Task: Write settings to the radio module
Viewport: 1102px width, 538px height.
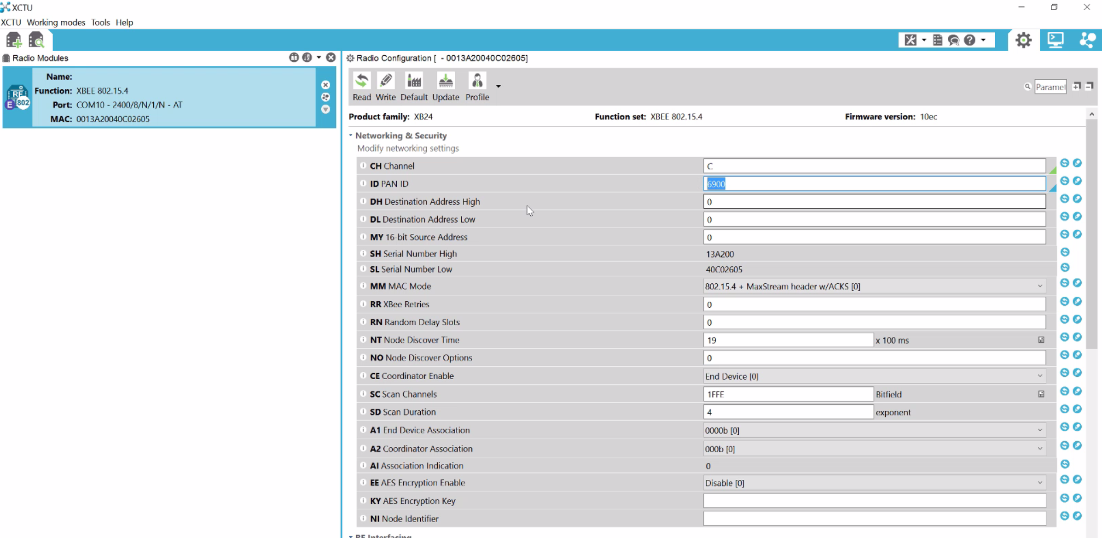Action: [x=386, y=86]
